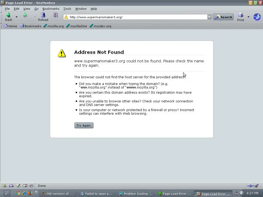Viewport: 263px width, 197px height.
Task: Collapse the personal toolbar grippy
Action: (x=1, y=26)
